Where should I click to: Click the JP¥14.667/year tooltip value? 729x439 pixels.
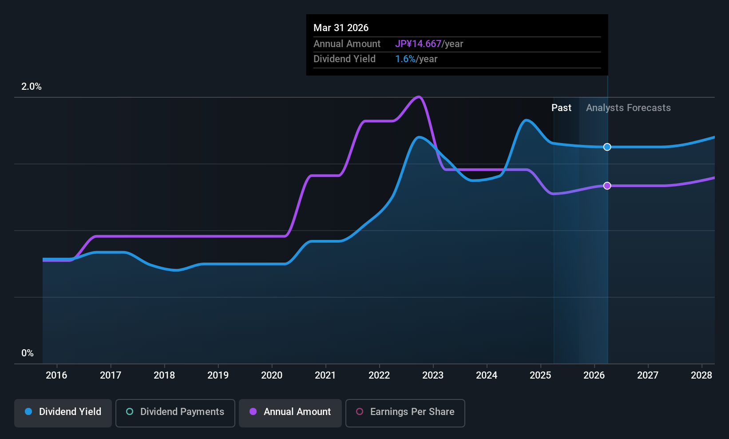429,44
